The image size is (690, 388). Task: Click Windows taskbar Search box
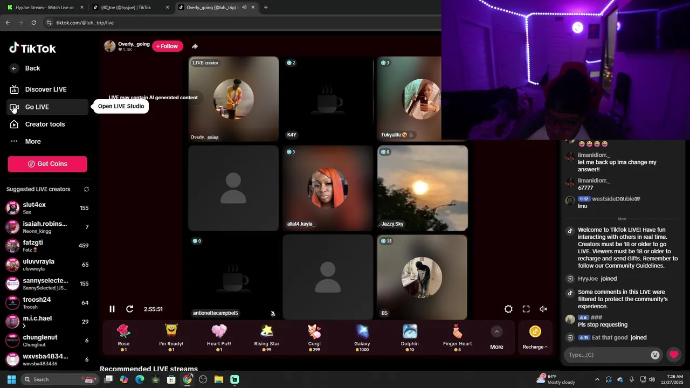59,379
